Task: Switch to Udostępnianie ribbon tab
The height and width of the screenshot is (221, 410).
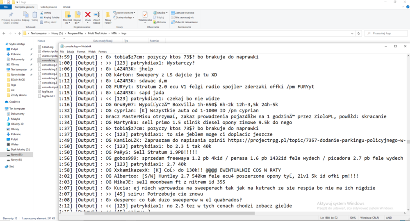Action: (49, 7)
